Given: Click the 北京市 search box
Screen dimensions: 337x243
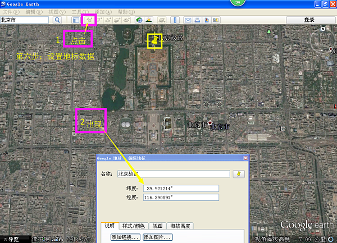Looking at the screenshot, I should 24,20.
